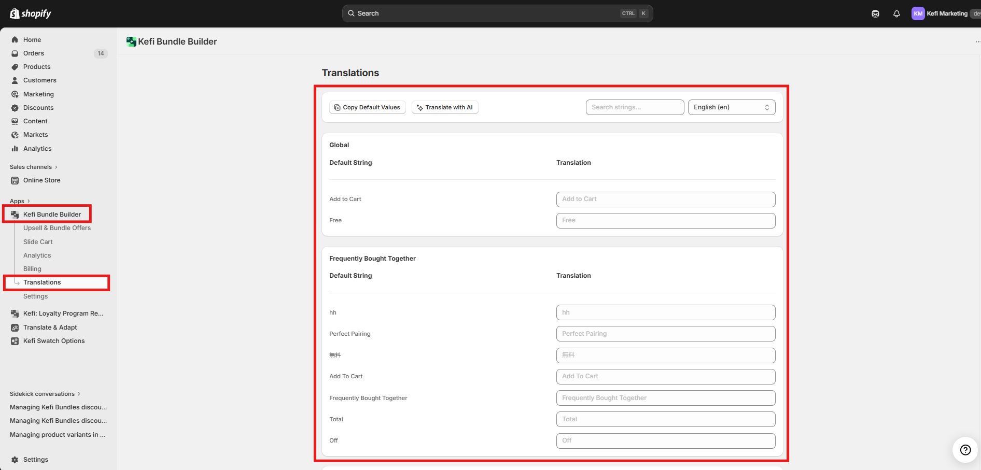
Task: Expand Sidekick conversations list
Action: (x=45, y=394)
